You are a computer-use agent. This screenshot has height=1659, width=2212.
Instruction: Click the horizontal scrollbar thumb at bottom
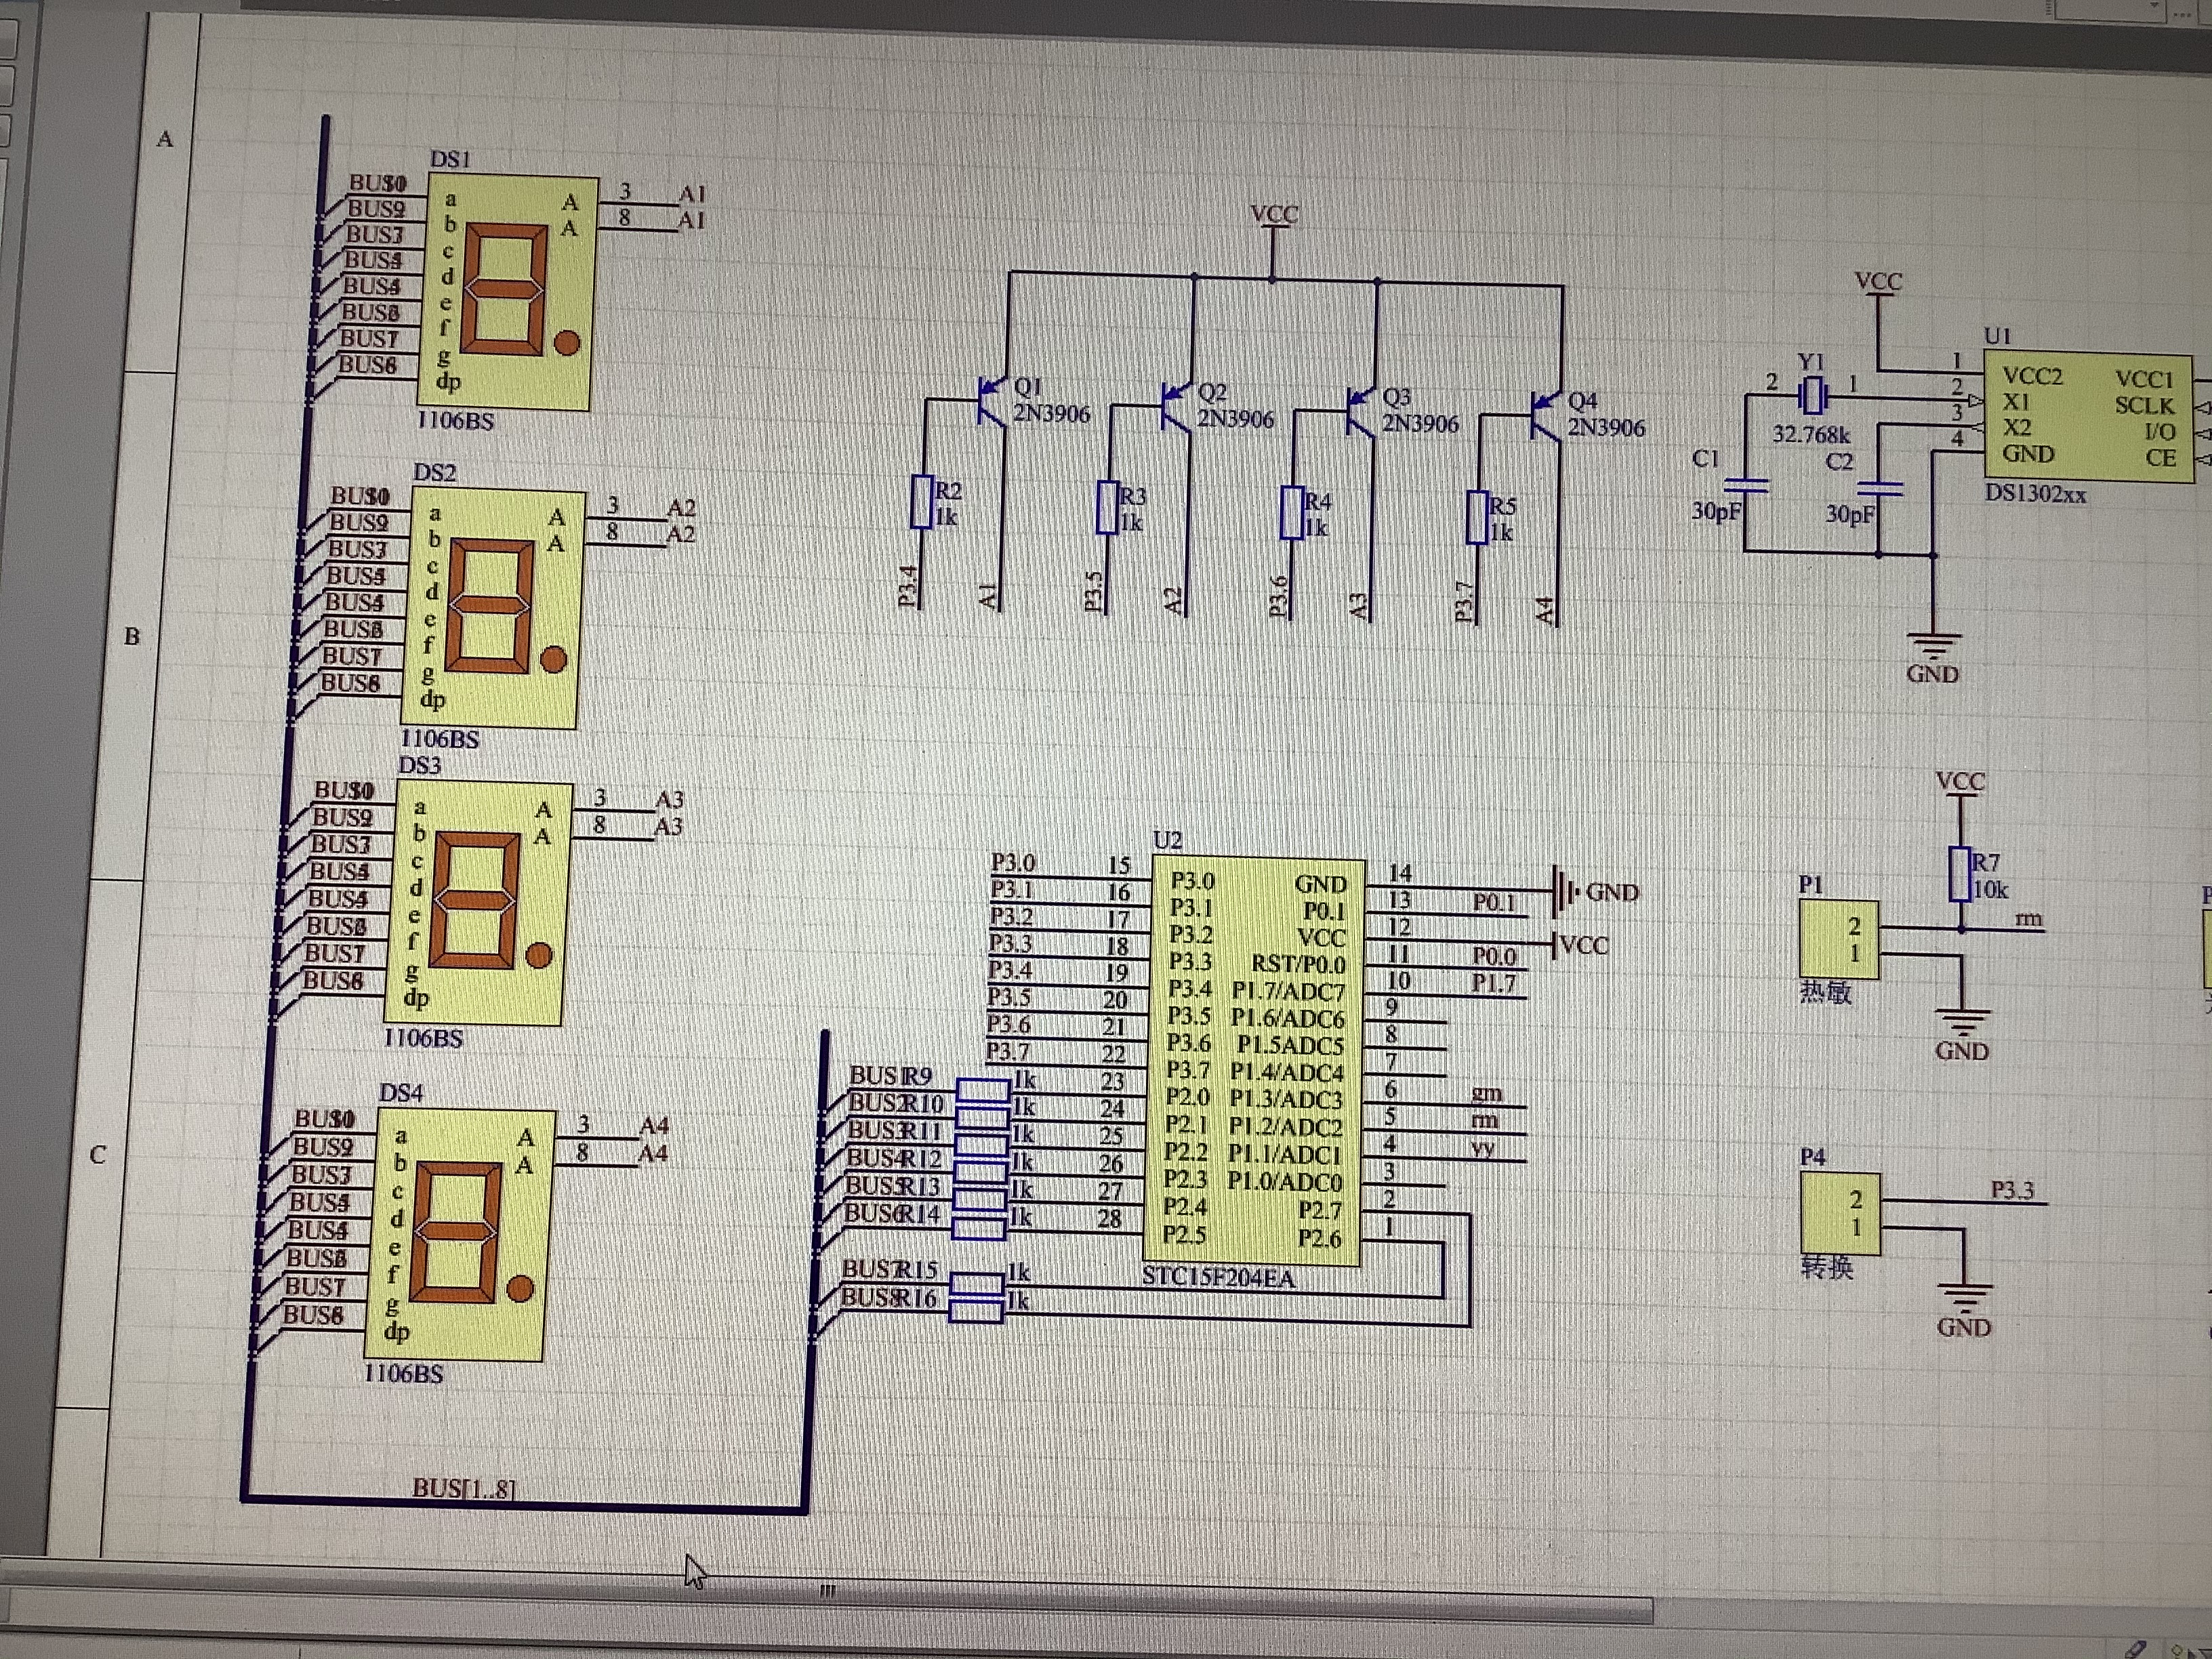click(x=828, y=1591)
